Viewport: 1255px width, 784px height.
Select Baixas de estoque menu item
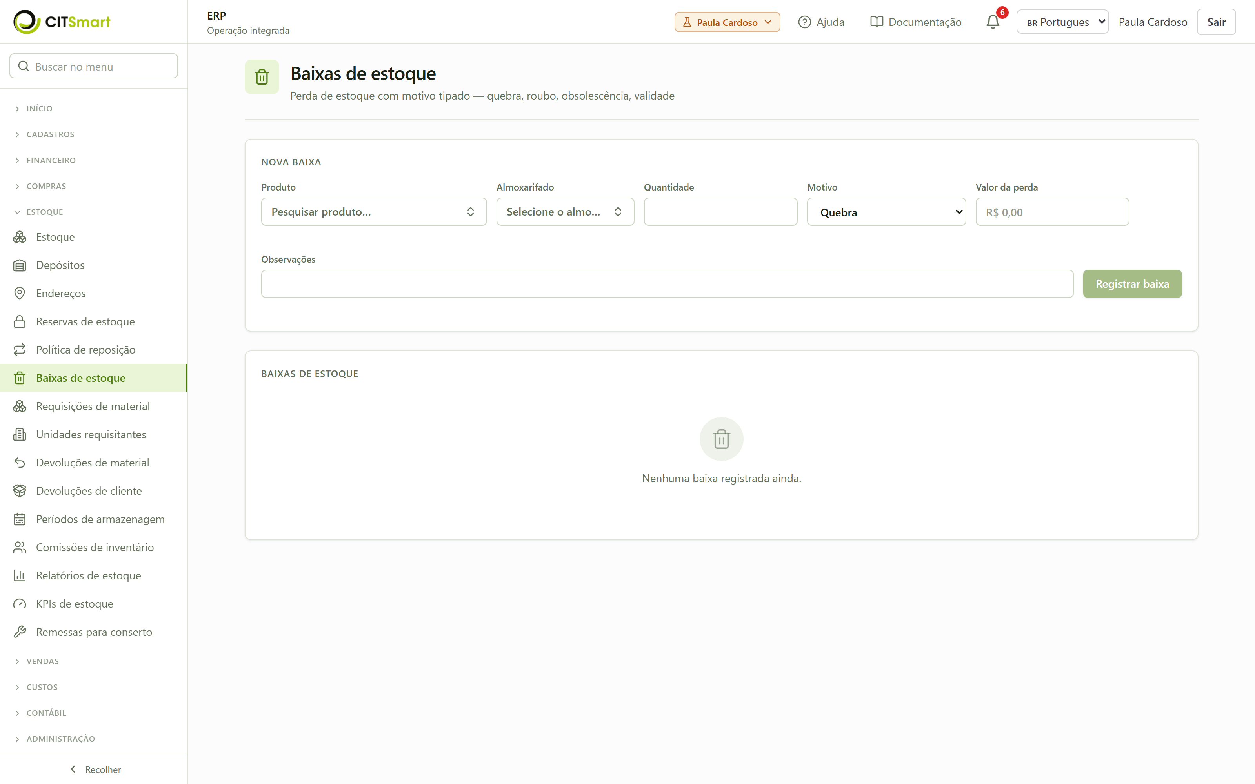[94, 378]
